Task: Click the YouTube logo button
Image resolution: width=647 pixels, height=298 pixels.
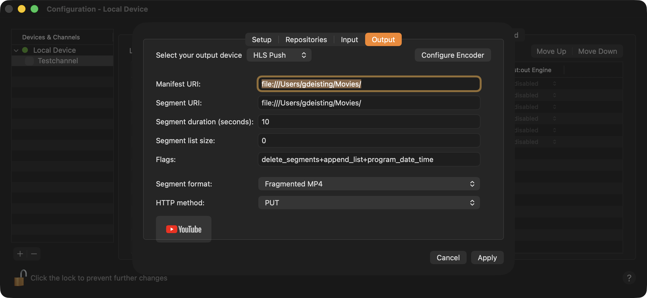Action: 184,229
